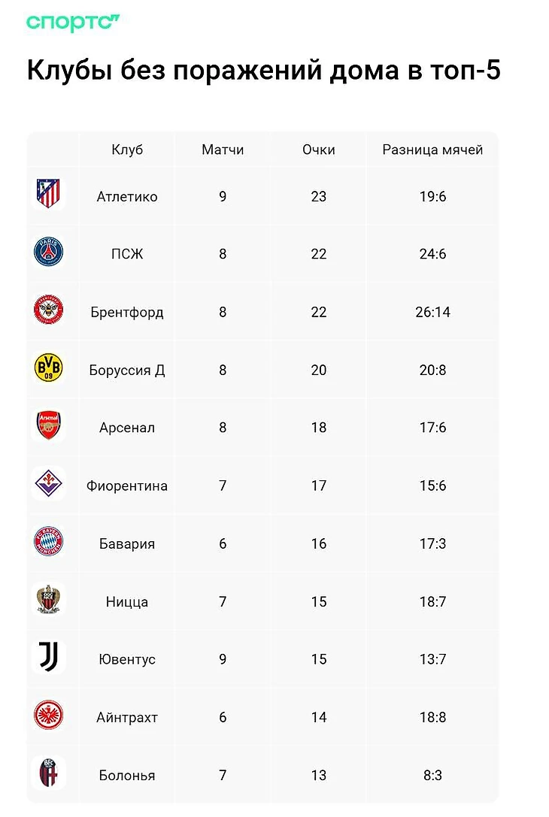The width and height of the screenshot is (549, 817).
Task: Select the 'Атлетико' club name
Action: (x=127, y=197)
